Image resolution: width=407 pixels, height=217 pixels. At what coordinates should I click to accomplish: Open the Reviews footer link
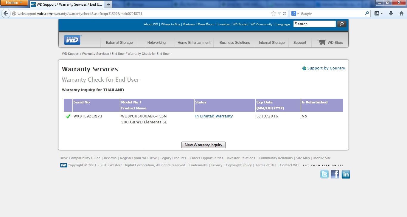tap(110, 158)
